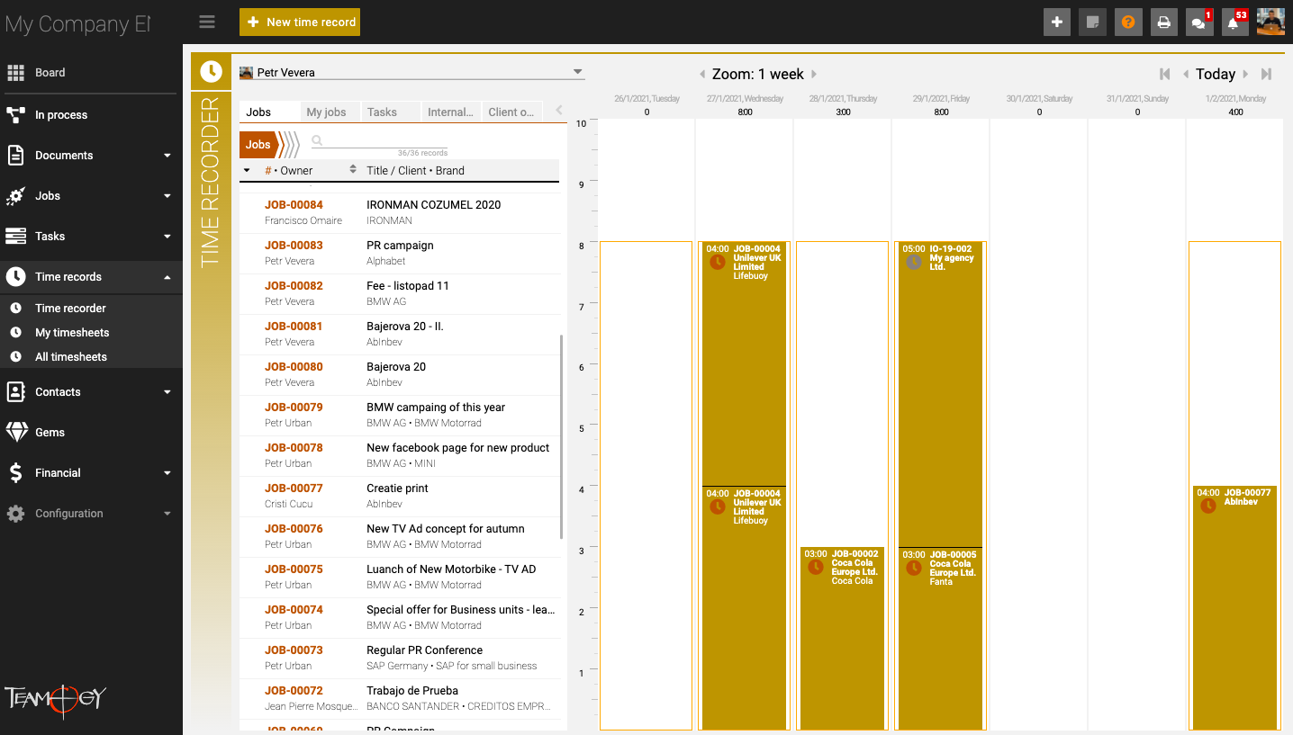Decrease zoom with left arrow
The image size is (1293, 735).
pos(702,75)
